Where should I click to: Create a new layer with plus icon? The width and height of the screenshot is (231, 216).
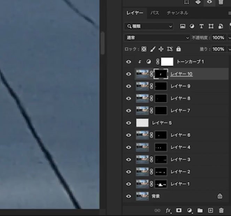[x=210, y=210]
